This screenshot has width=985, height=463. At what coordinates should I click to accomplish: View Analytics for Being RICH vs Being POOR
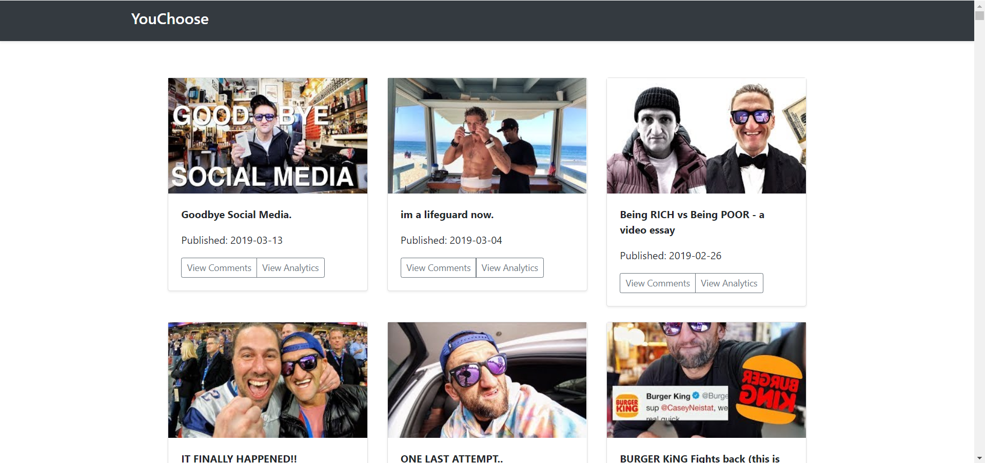click(x=729, y=283)
